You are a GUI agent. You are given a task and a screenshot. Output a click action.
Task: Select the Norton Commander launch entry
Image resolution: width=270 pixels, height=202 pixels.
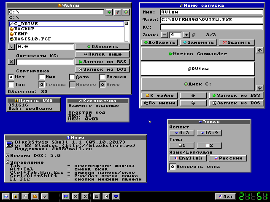[198, 54]
